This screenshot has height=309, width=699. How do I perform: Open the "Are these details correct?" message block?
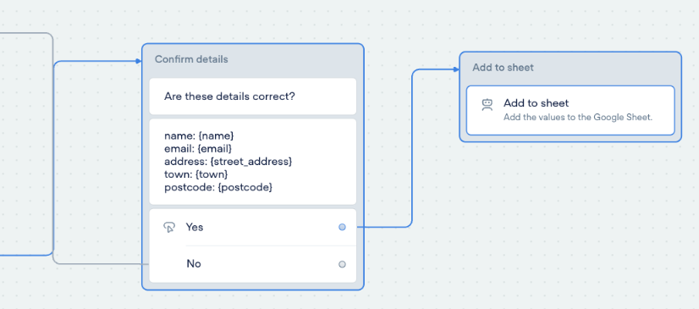click(253, 97)
